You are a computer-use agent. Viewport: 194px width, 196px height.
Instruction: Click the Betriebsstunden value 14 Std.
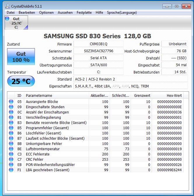(x=174, y=72)
